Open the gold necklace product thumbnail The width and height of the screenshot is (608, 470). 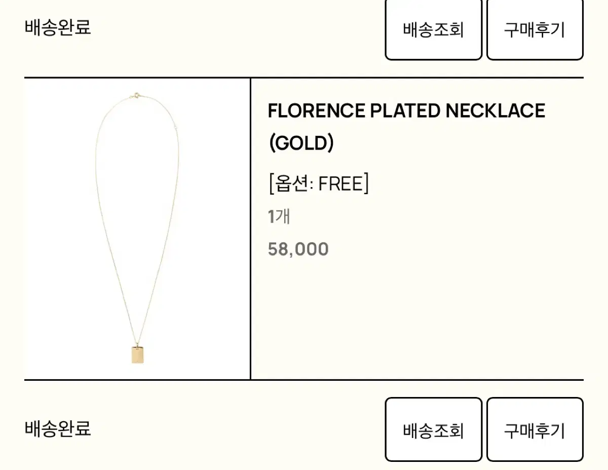pos(137,229)
